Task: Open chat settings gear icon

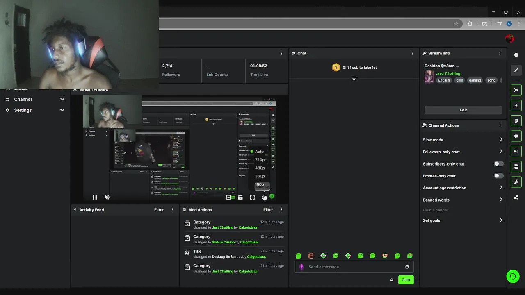Action: (392, 280)
